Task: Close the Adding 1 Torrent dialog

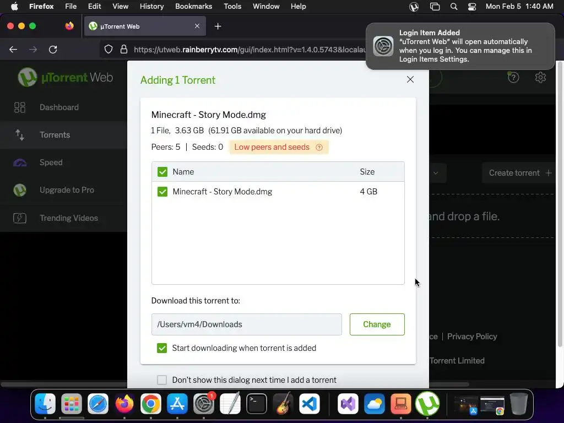Action: click(410, 79)
